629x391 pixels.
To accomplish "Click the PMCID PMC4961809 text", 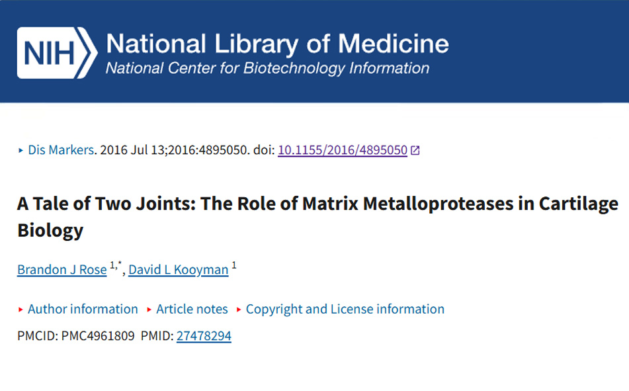I will pos(76,335).
